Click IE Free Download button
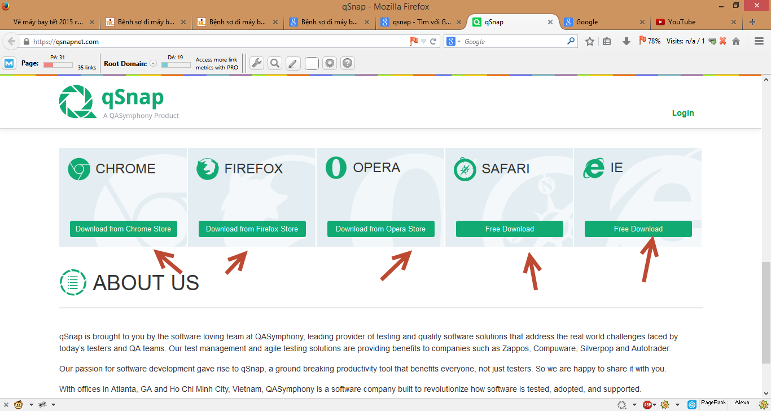The width and height of the screenshot is (771, 411). pyautogui.click(x=638, y=229)
